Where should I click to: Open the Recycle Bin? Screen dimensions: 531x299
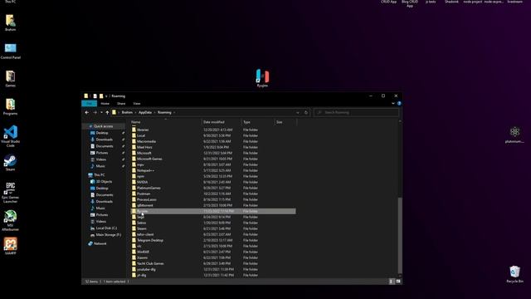coord(514,274)
